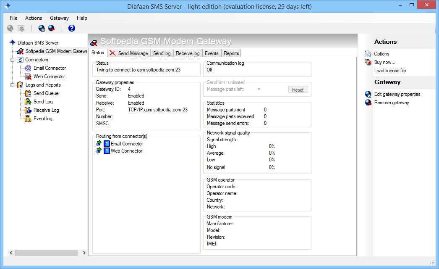Click the Options icon in Actions panel
The image size is (439, 269).
368,54
